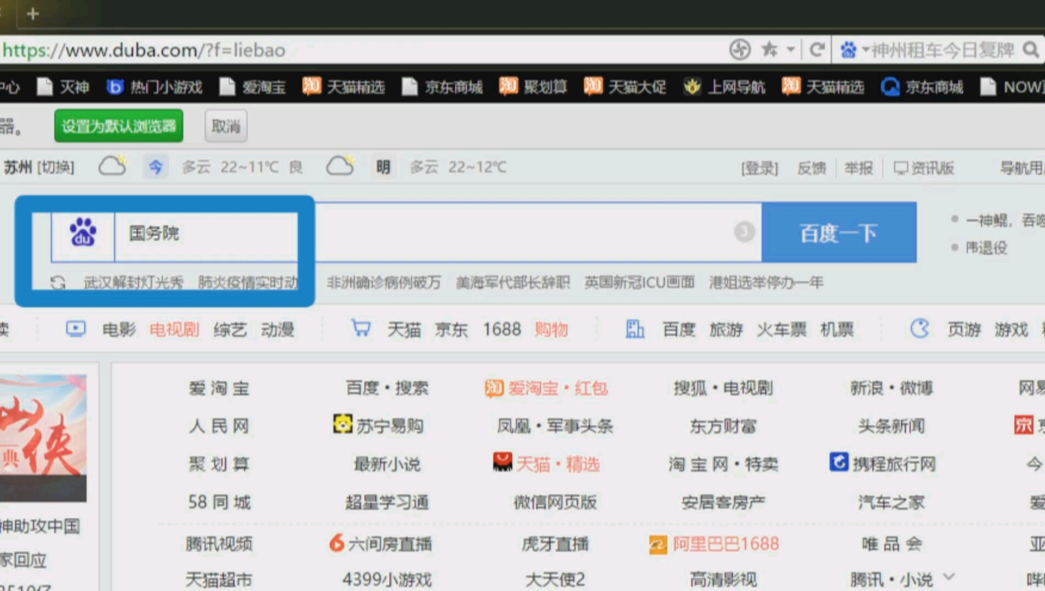The width and height of the screenshot is (1045, 591).
Task: Open 百度·搜索 site link
Action: [387, 388]
